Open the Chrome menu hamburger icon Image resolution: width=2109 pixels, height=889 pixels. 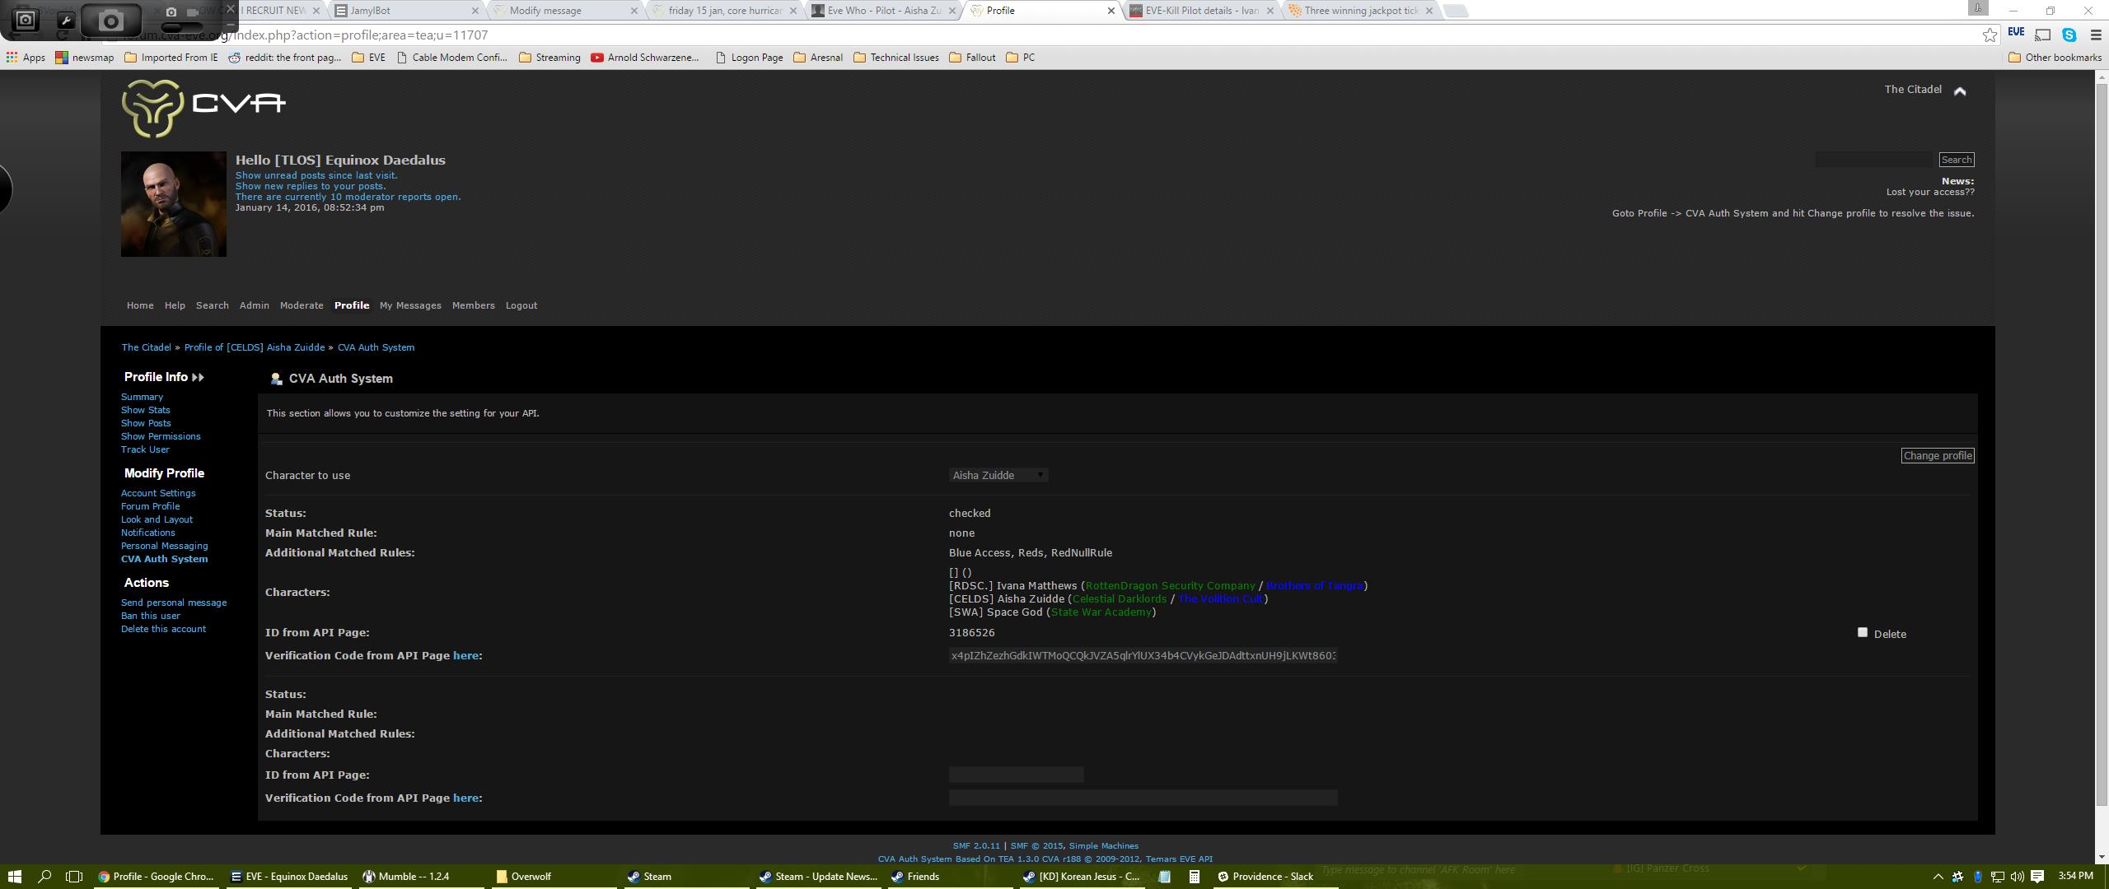pos(2096,35)
